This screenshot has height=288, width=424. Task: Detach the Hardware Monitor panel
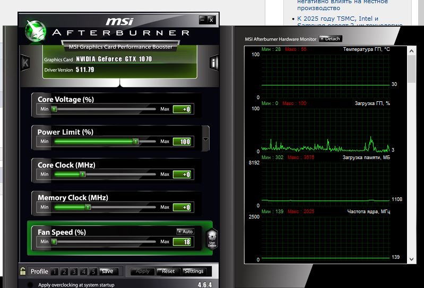(331, 39)
